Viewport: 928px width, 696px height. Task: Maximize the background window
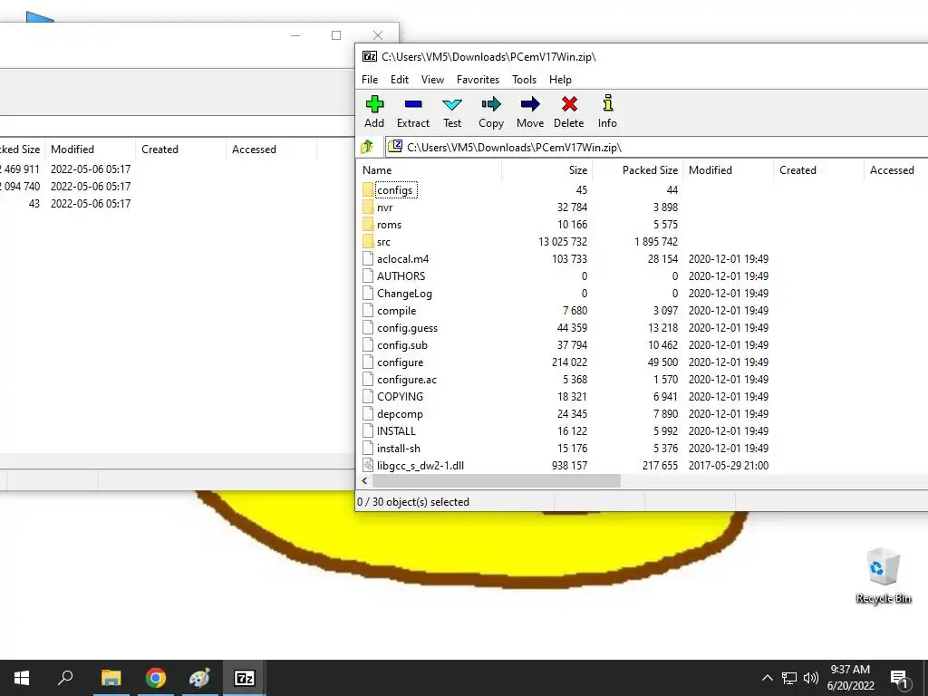(336, 35)
